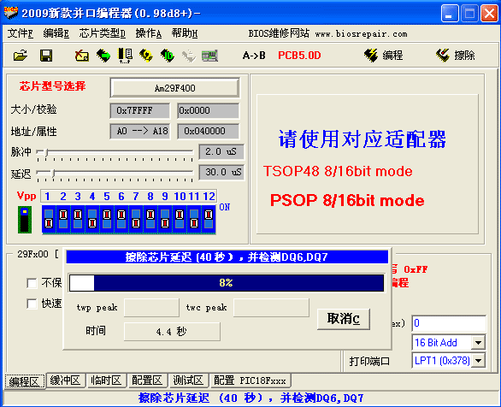The height and width of the screenshot is (407, 501).
Task: Click the A->B toolbar item
Action: (x=254, y=56)
